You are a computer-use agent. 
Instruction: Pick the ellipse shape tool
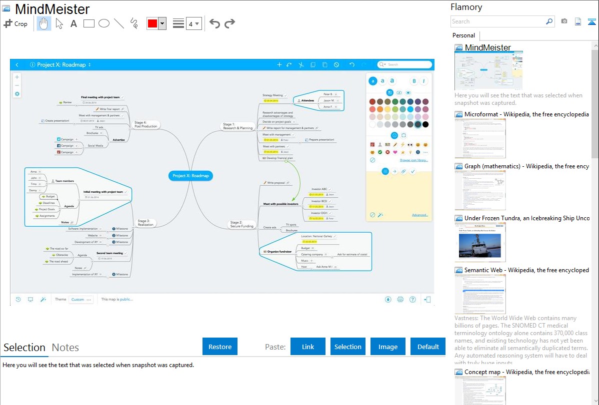pyautogui.click(x=103, y=23)
